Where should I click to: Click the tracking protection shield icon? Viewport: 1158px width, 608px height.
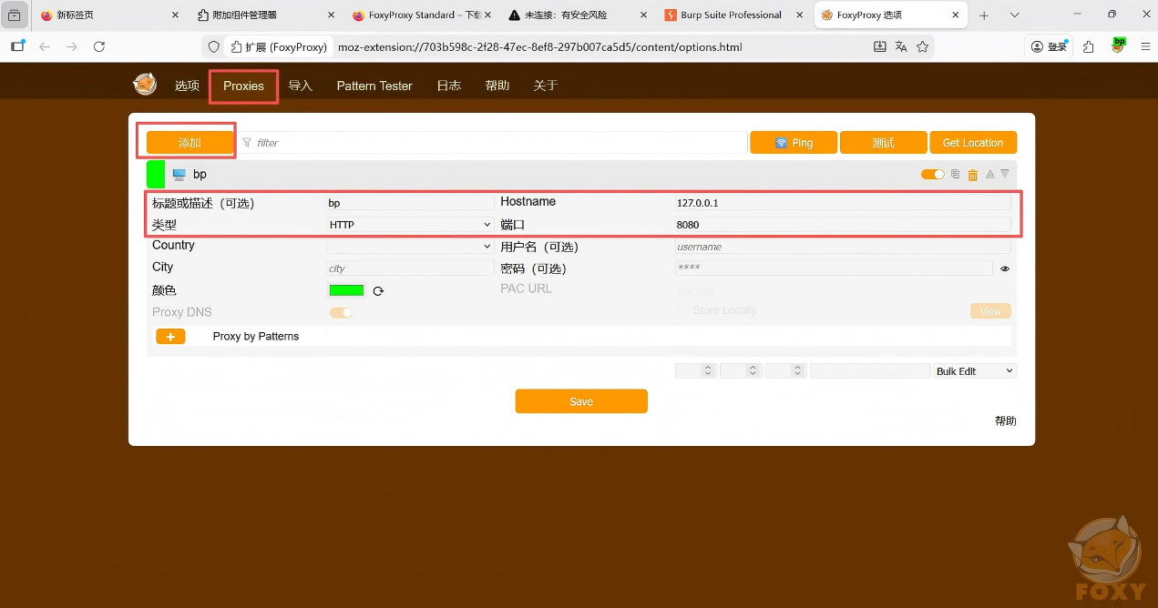point(214,46)
